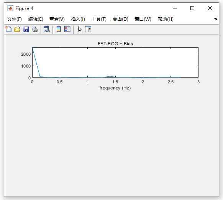This screenshot has height=200, width=223.
Task: Save figure using floppy disk icon
Action: click(26, 29)
